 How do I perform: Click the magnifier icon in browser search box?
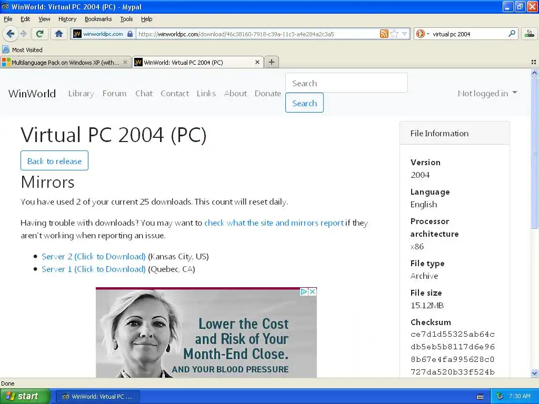click(512, 34)
